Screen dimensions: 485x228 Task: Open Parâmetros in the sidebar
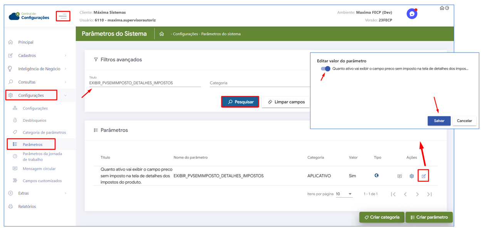(32, 144)
